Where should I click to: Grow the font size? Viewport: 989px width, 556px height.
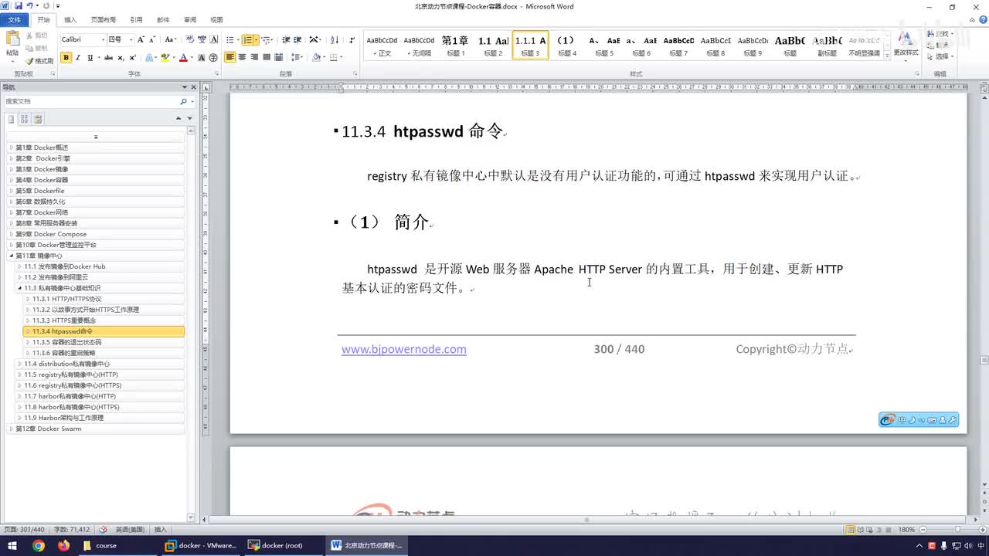pos(141,39)
